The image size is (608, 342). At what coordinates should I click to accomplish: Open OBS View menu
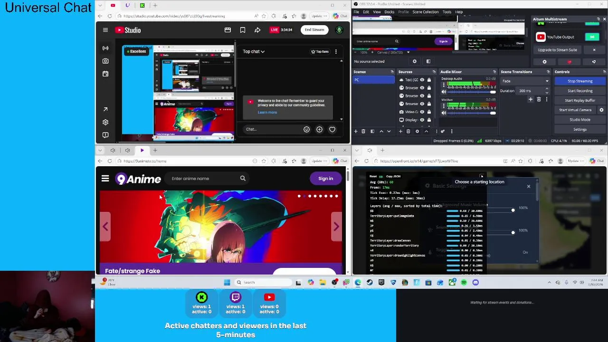(377, 12)
